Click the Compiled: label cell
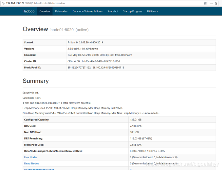222x170 pixels. click(45, 55)
